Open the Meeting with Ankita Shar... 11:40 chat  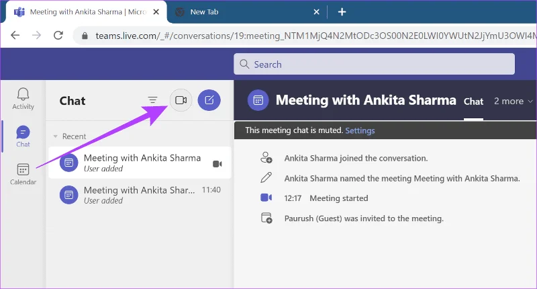coord(140,195)
